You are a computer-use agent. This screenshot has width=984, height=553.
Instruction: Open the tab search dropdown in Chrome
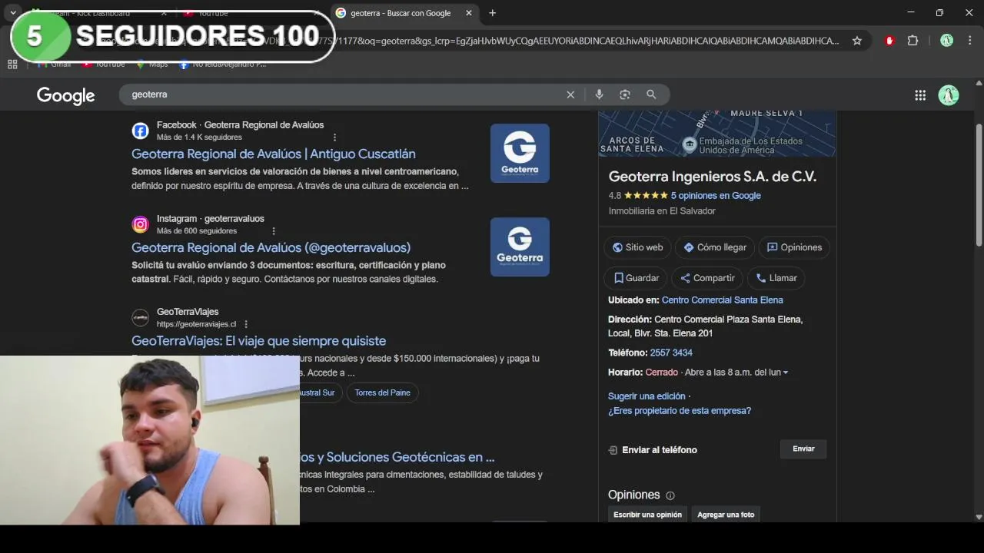(13, 13)
